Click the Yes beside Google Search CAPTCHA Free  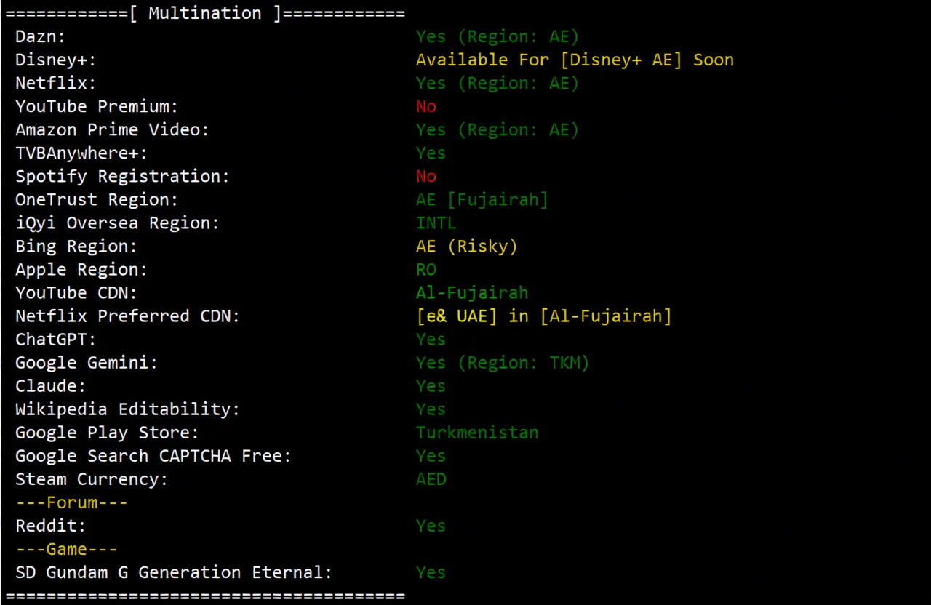[x=431, y=455]
